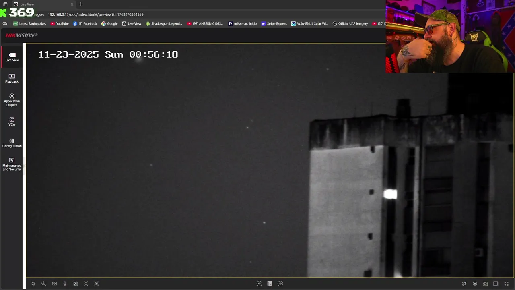Open the Facebook bookmark
Screen dimensions: 515x290
(x=85, y=24)
